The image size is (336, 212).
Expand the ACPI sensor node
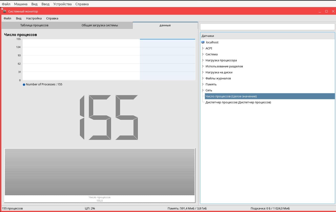click(x=203, y=48)
